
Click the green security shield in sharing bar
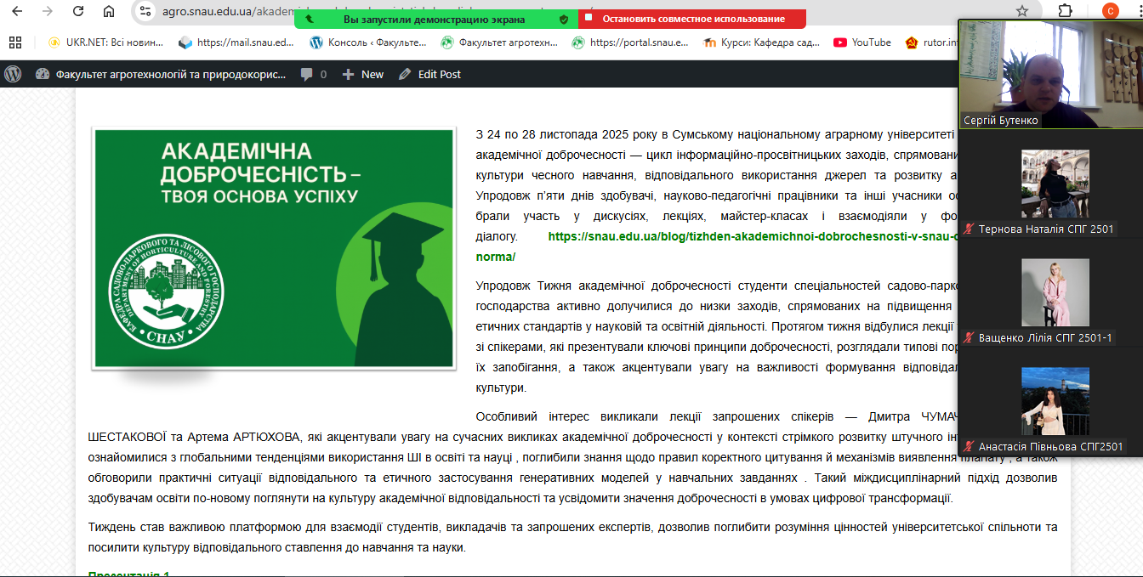(x=563, y=19)
